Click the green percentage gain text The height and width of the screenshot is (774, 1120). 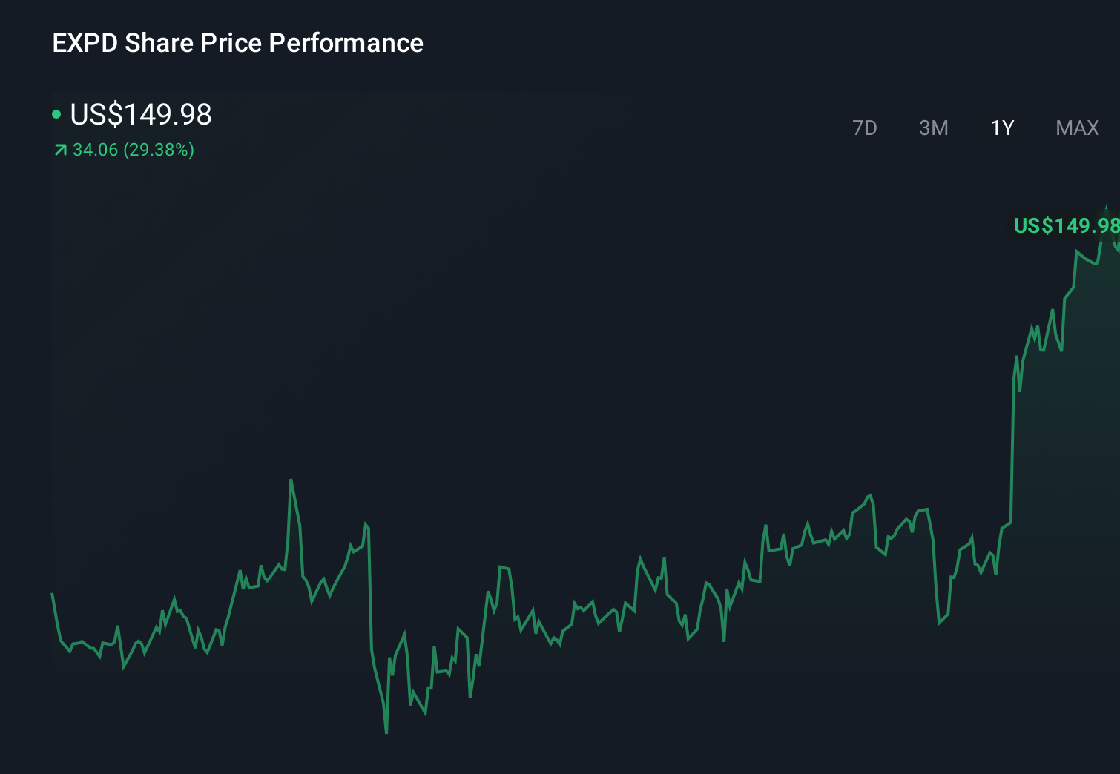tap(158, 150)
